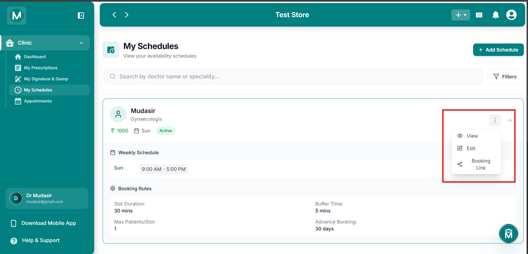This screenshot has width=528, height=254.
Task: Click Download Mobile App
Action: tap(43, 223)
